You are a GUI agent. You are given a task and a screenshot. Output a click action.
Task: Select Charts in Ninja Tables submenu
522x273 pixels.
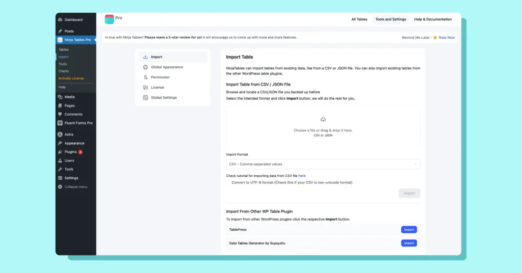tap(64, 71)
